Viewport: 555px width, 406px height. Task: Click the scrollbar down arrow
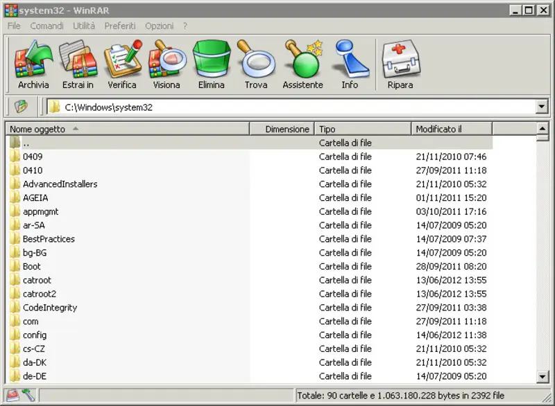(x=543, y=376)
